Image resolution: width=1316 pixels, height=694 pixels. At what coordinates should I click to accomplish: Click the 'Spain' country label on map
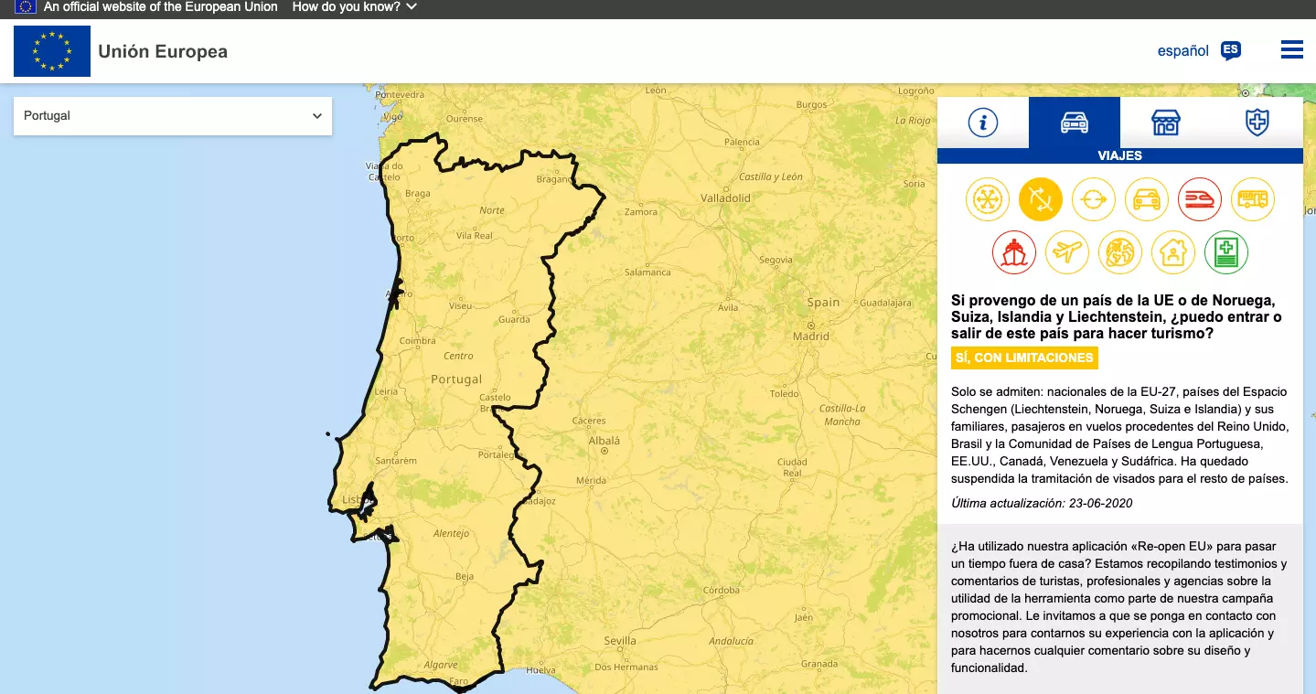(823, 302)
